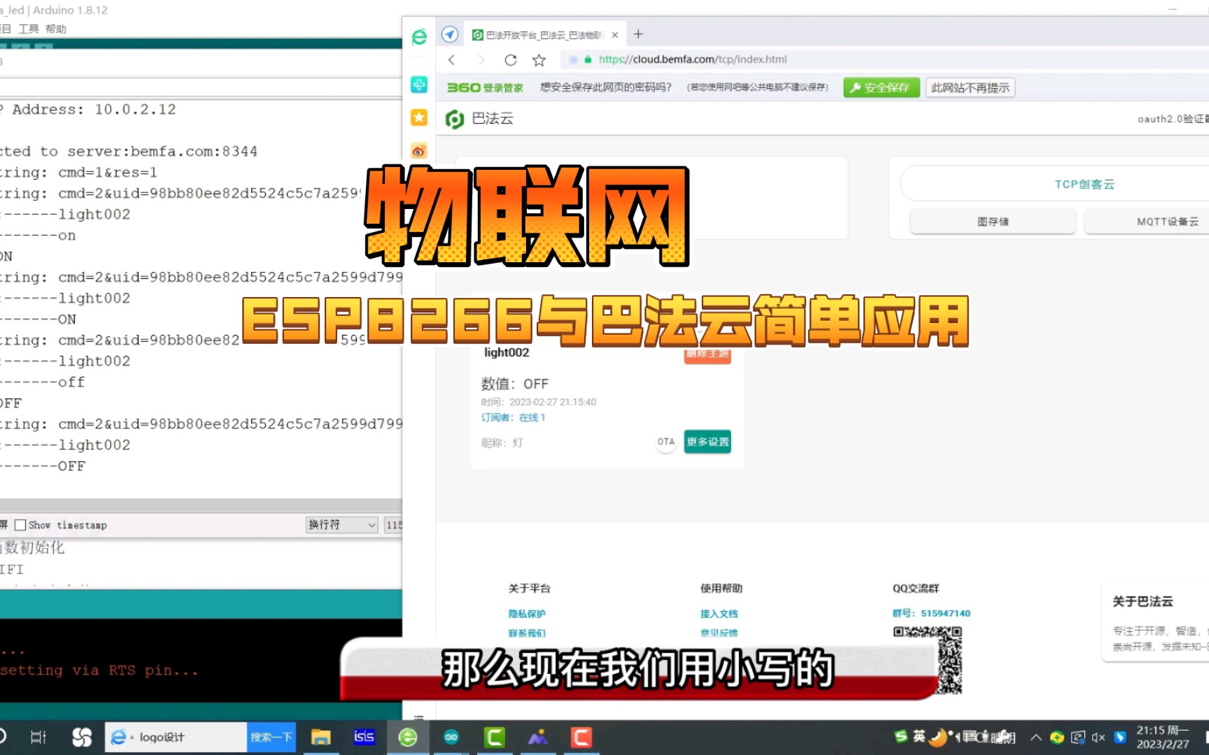Open a new browser tab
The width and height of the screenshot is (1209, 755).
pos(638,34)
